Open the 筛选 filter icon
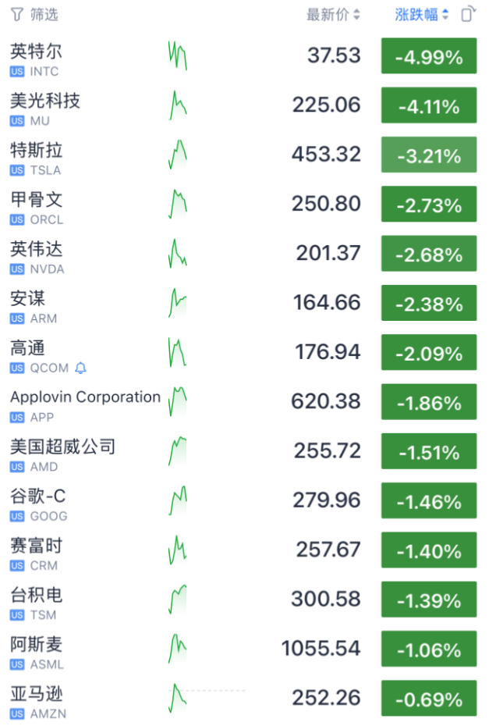The height and width of the screenshot is (726, 489). click(17, 15)
